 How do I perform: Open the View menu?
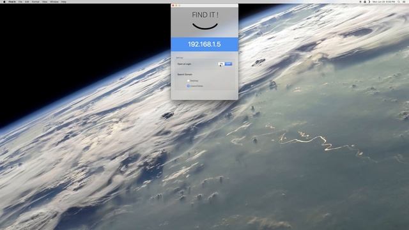[45, 1]
